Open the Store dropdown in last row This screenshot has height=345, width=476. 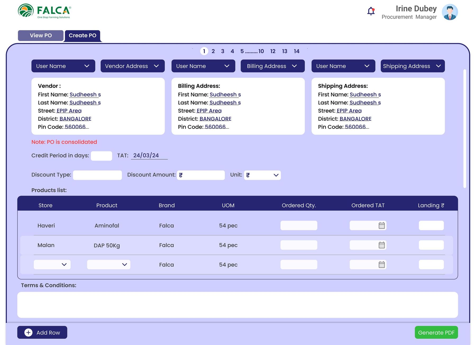[52, 264]
